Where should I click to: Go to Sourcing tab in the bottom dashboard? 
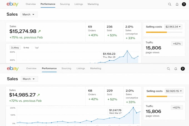tap(66, 68)
